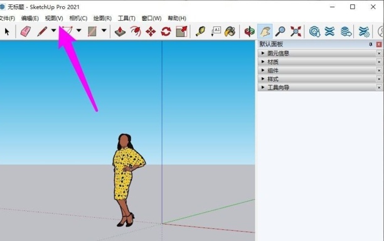Click the Zoom magnifier tool

click(x=280, y=31)
